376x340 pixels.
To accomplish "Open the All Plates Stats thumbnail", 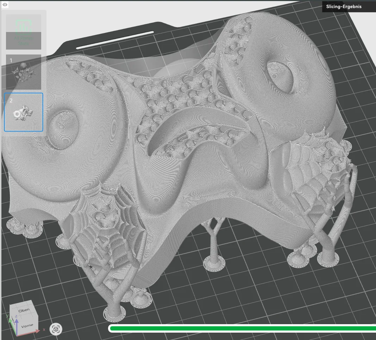I will click(24, 32).
